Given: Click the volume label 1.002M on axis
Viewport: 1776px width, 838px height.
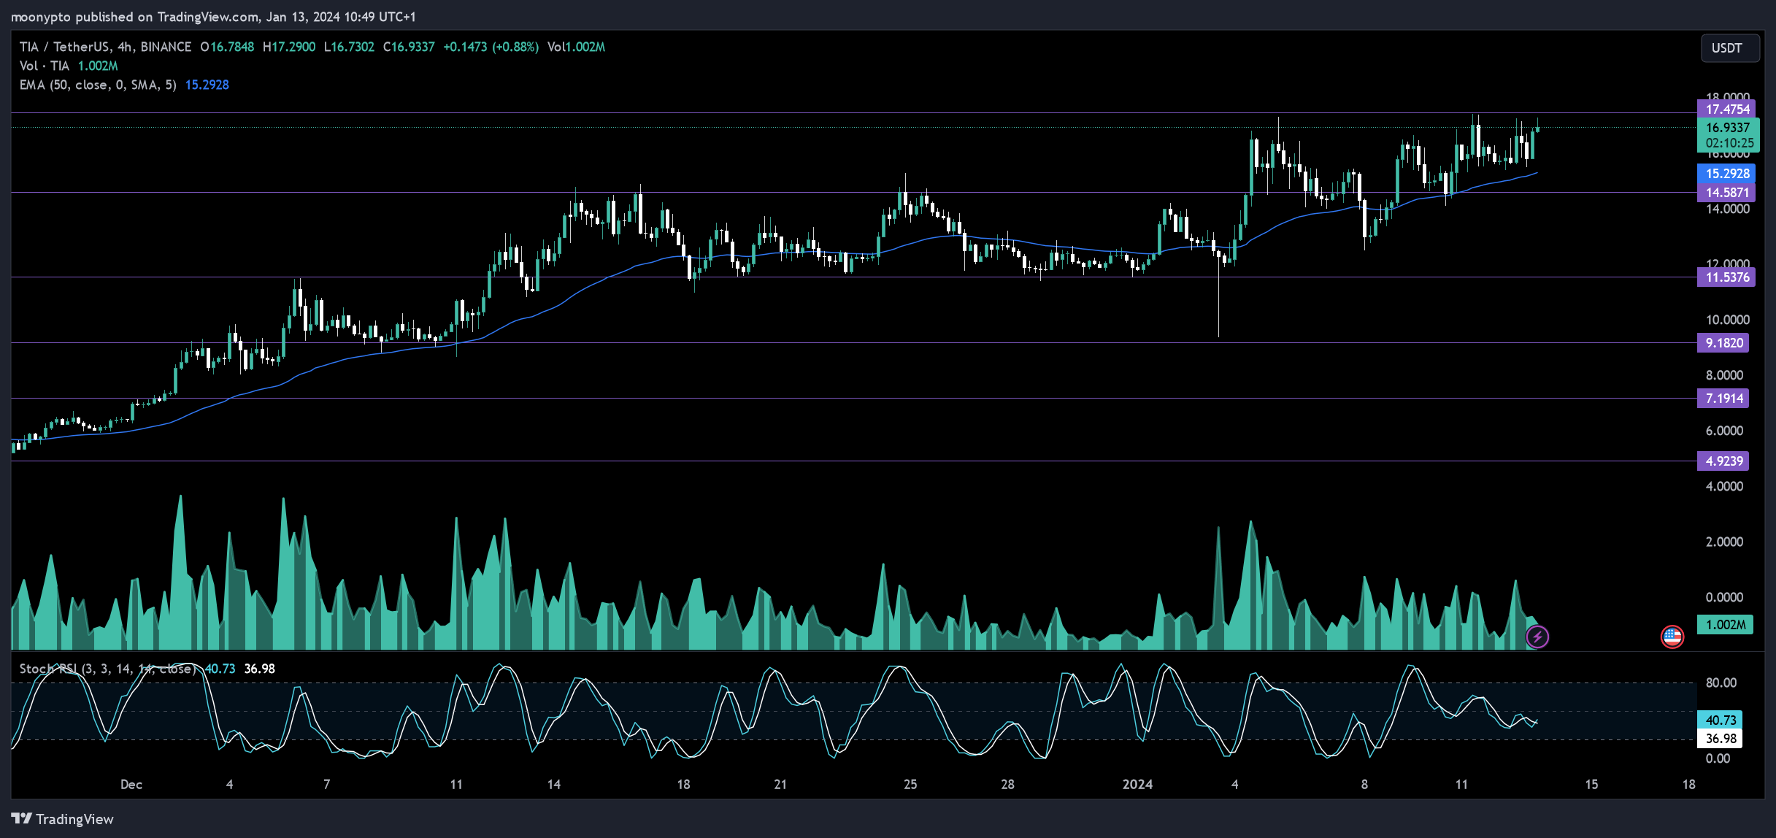Looking at the screenshot, I should pos(1725,625).
